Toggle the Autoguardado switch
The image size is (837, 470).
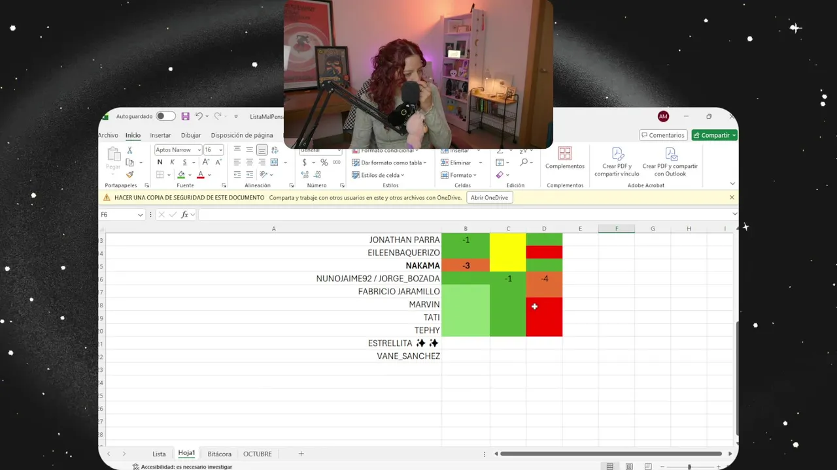point(165,116)
